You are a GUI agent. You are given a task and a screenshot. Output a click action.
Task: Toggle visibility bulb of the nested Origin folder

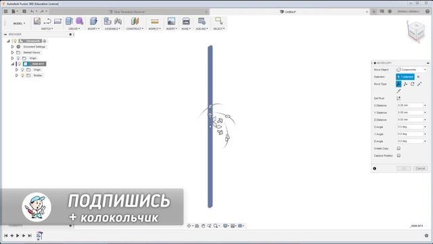22,70
